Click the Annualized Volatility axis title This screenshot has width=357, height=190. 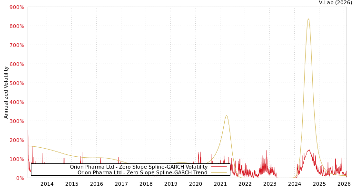tap(6, 93)
